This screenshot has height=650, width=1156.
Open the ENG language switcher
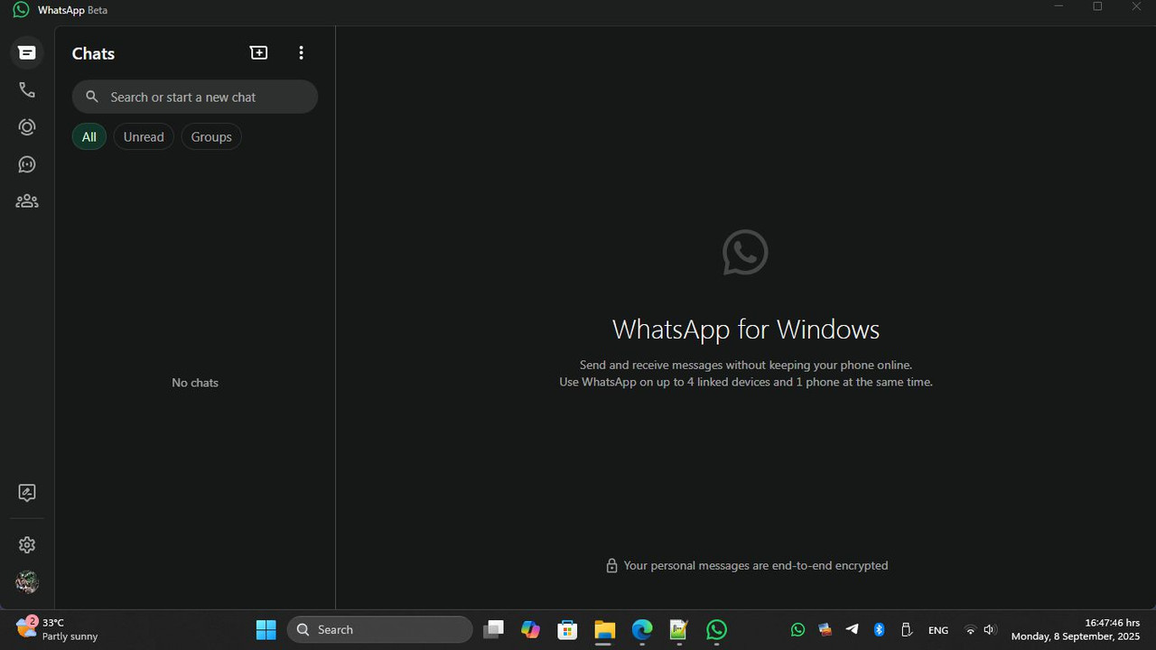point(938,630)
